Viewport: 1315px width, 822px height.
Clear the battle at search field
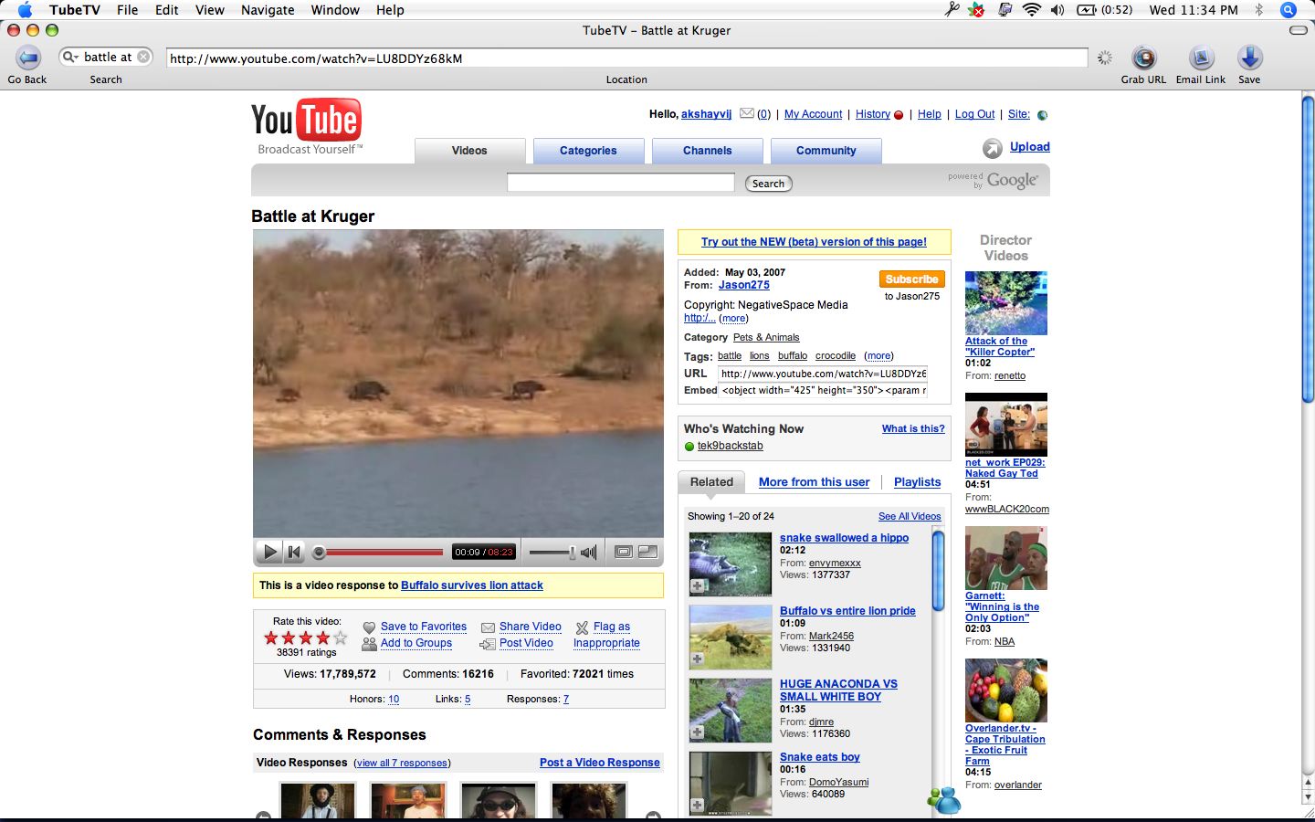click(x=143, y=57)
